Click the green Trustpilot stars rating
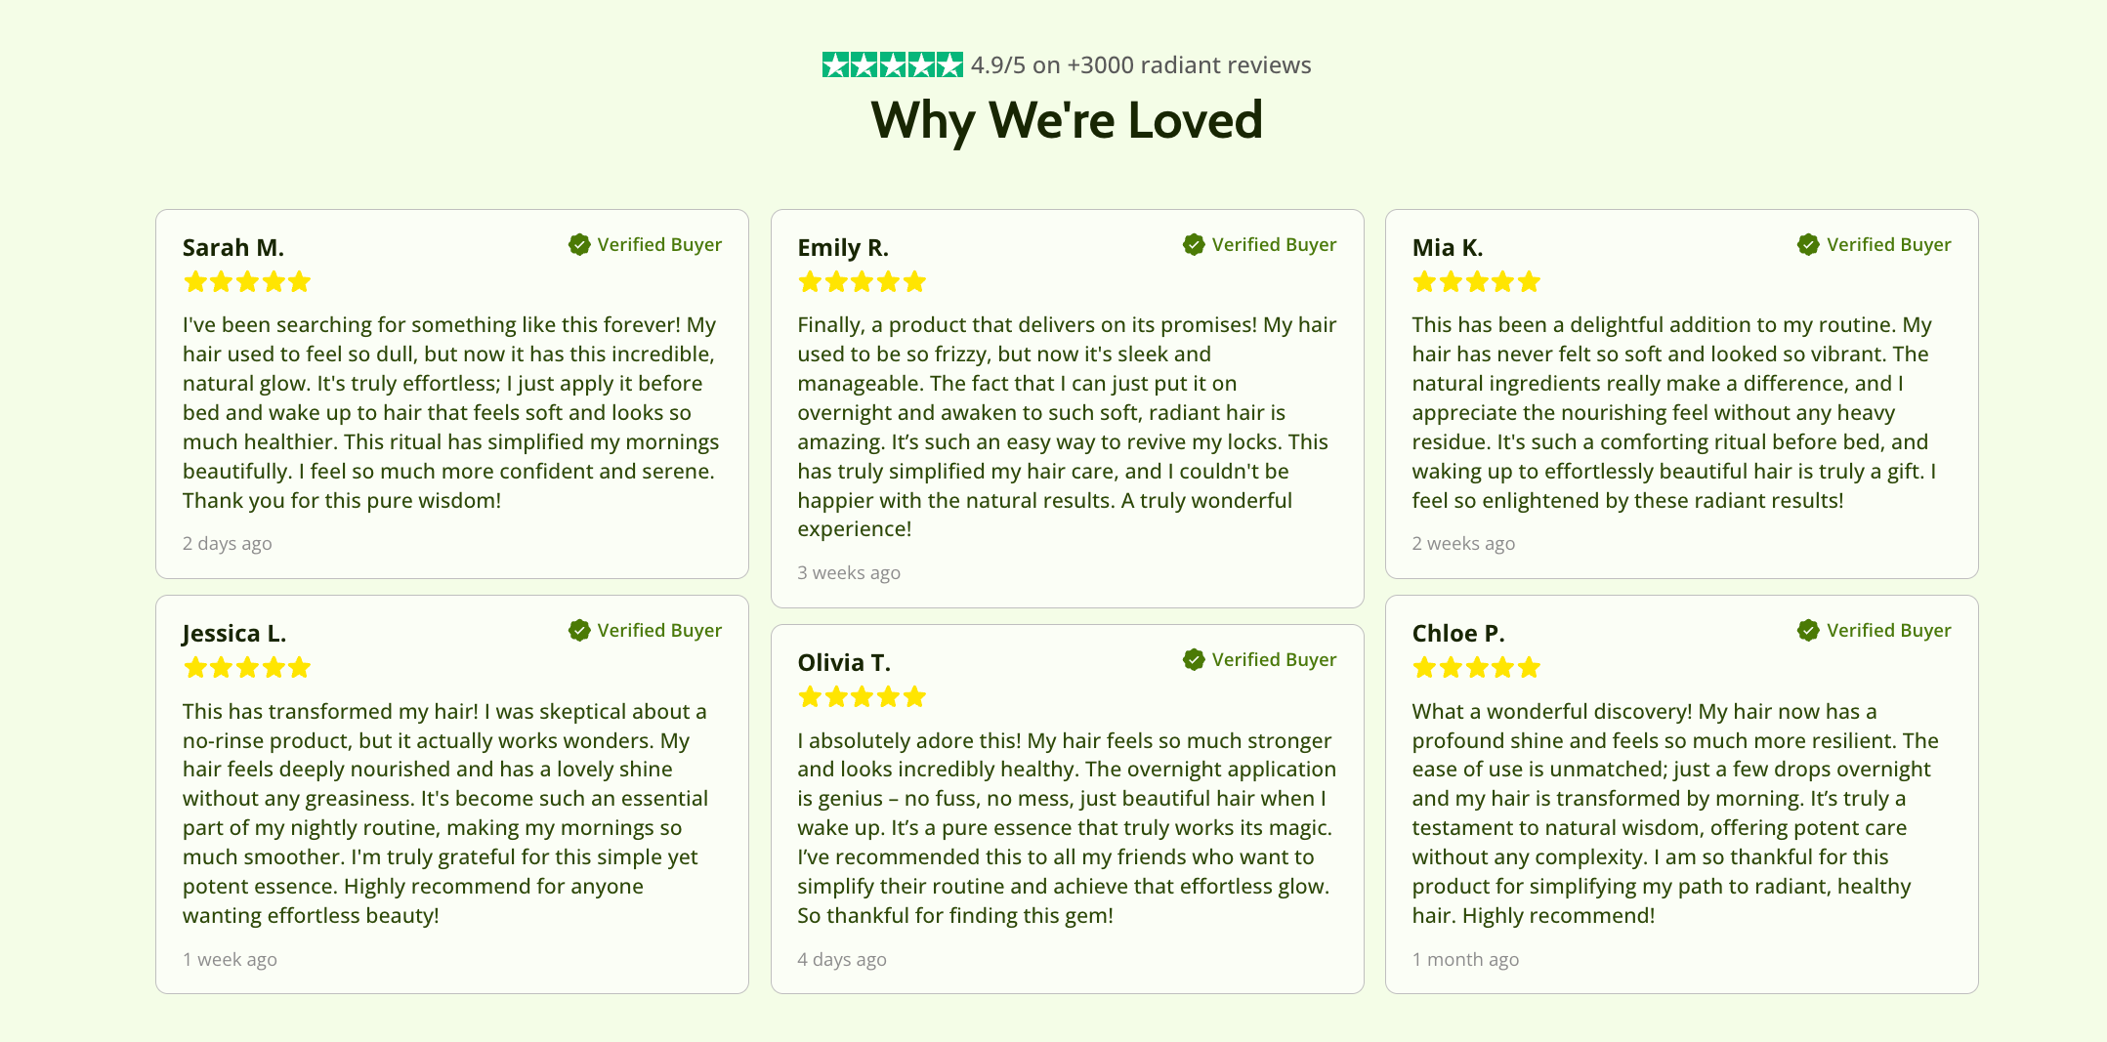Image resolution: width=2107 pixels, height=1042 pixels. 892,65
